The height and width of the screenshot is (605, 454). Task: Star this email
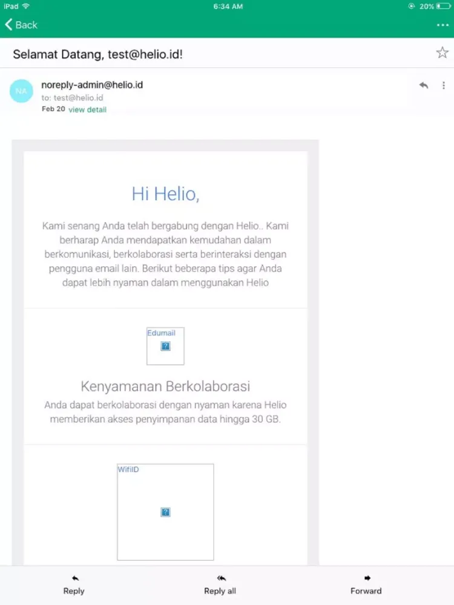tap(442, 53)
